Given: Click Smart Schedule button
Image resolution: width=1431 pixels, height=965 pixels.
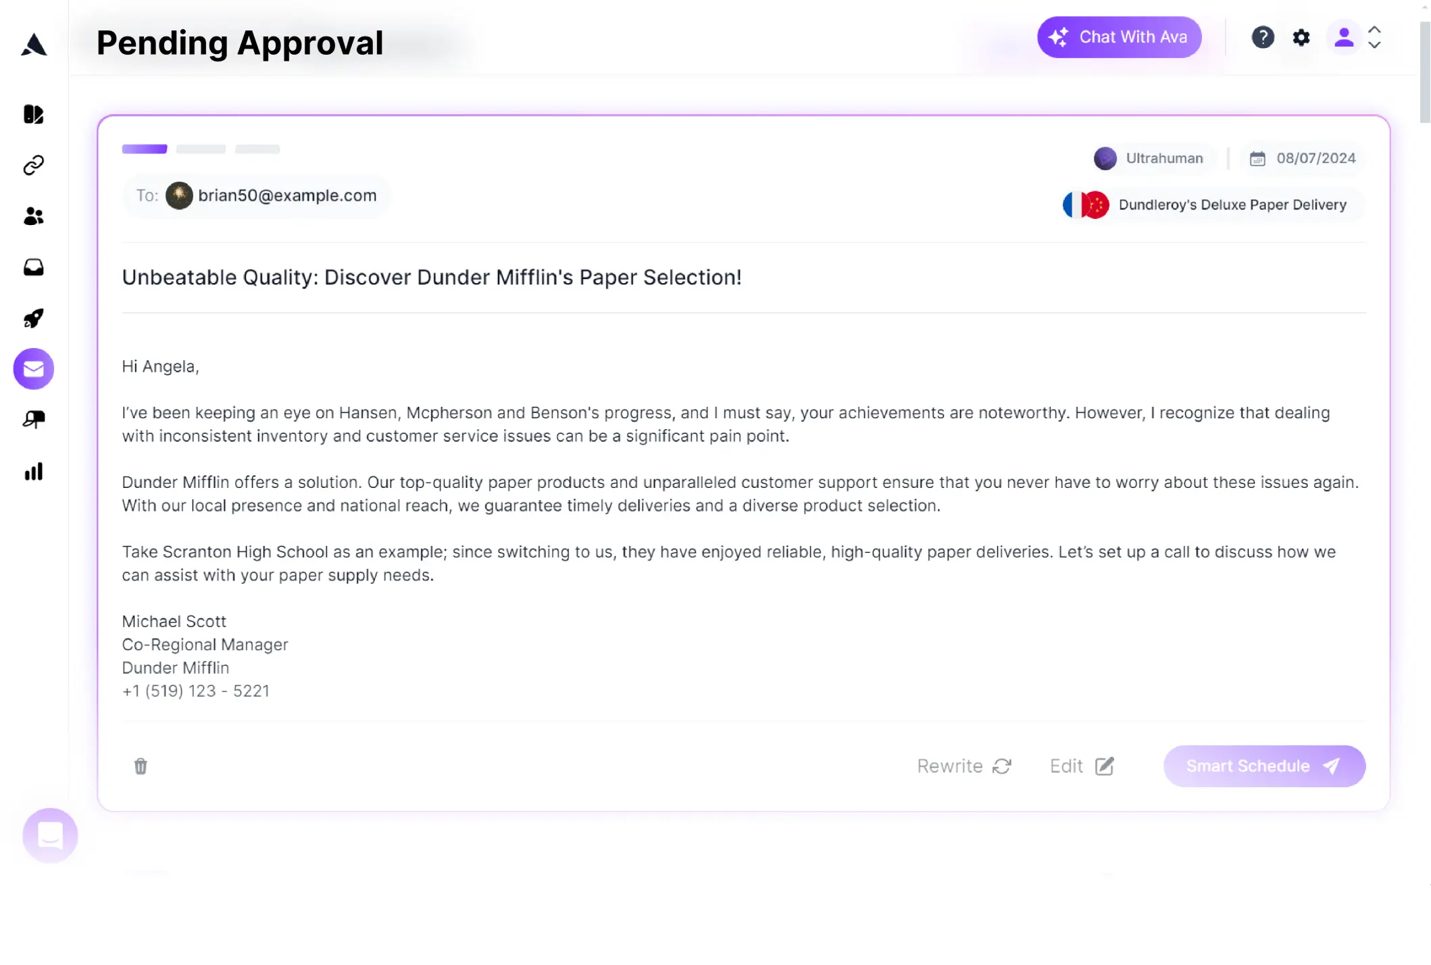Looking at the screenshot, I should 1264,766.
